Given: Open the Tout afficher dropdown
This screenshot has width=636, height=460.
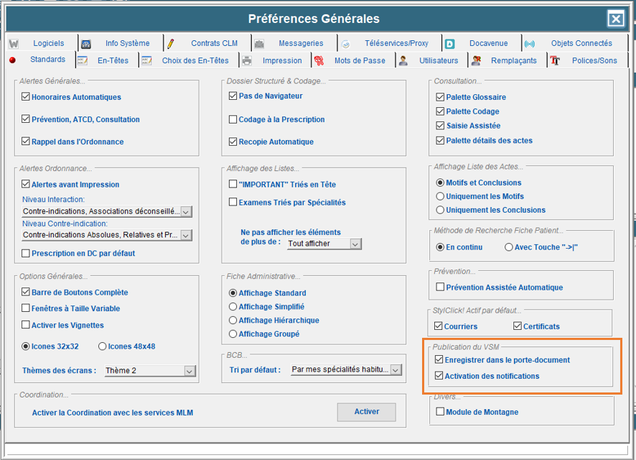Looking at the screenshot, I should [355, 244].
